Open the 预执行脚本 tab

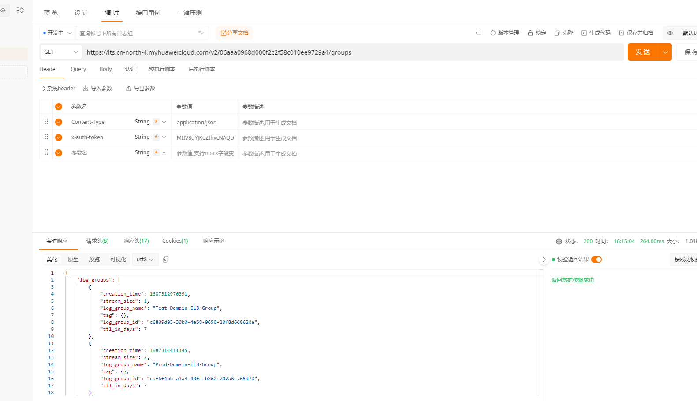point(162,69)
